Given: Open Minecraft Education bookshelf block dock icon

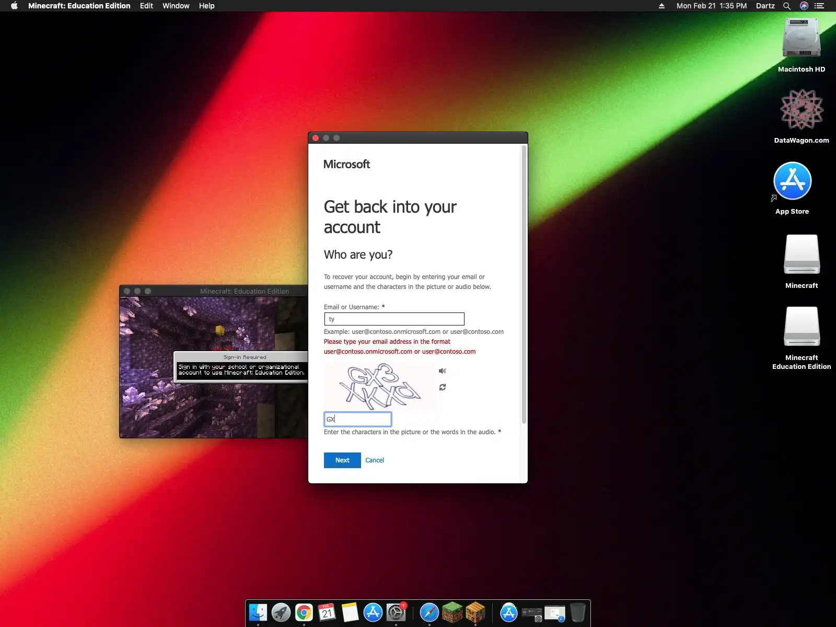Looking at the screenshot, I should (x=475, y=612).
